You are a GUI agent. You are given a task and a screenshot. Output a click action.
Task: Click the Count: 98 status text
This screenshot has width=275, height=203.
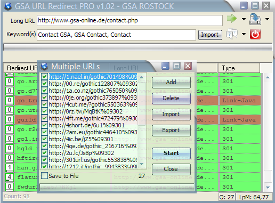(x=17, y=196)
